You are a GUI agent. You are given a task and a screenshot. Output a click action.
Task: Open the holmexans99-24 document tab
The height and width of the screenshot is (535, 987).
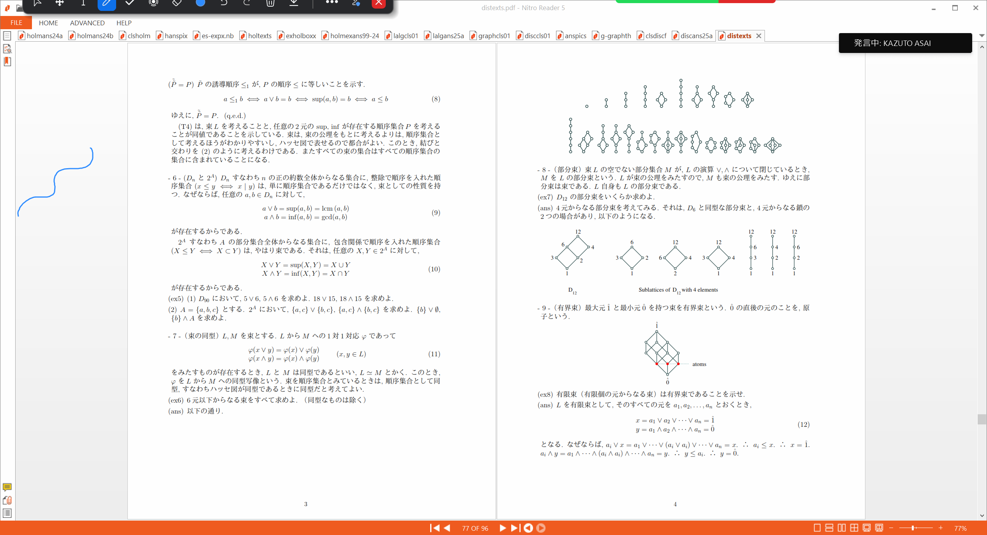(351, 36)
